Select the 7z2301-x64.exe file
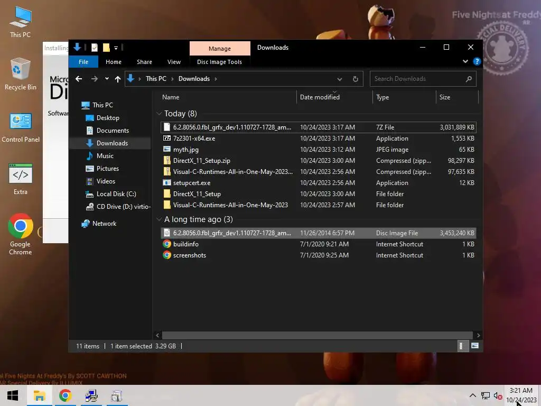 click(318, 139)
